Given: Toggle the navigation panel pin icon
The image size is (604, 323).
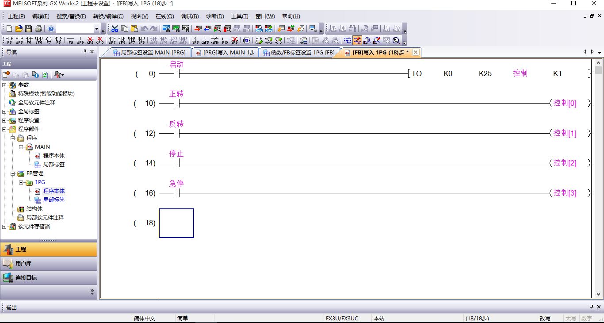Looking at the screenshot, I should (85, 52).
